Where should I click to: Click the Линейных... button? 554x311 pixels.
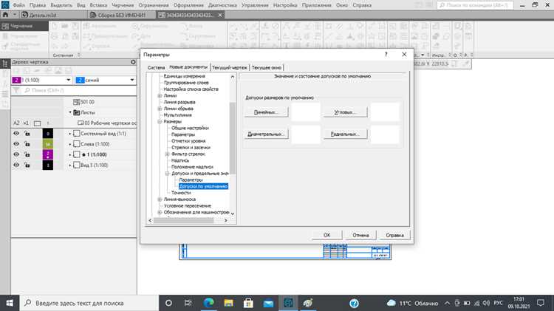266,112
